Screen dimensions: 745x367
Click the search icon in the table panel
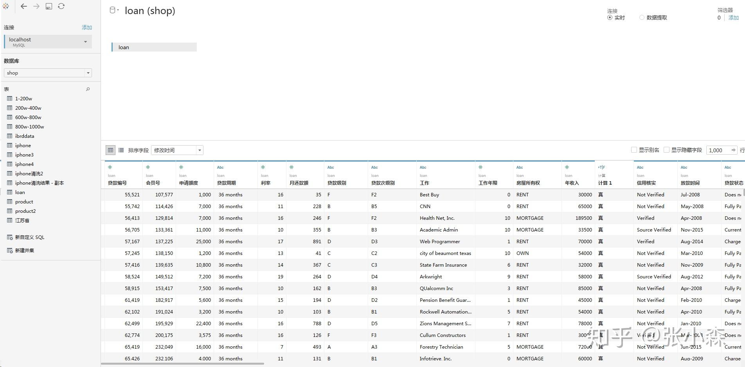pyautogui.click(x=88, y=89)
